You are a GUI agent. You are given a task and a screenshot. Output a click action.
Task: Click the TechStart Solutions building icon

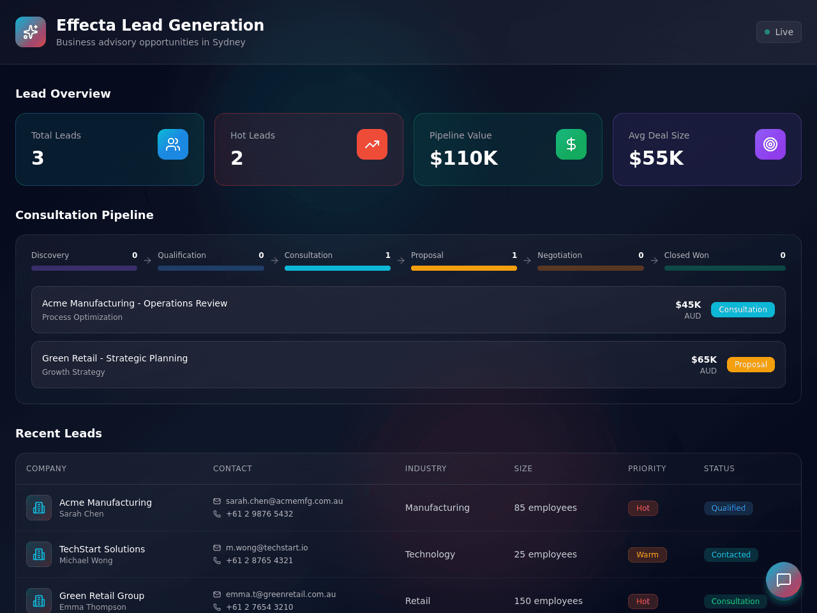coord(39,554)
